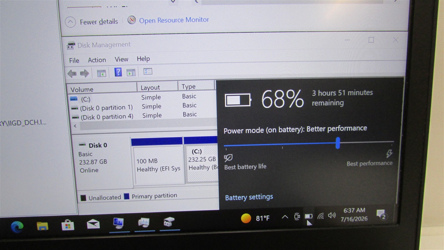444x250 pixels.
Task: Open the Wi-Fi network tray icon
Action: pos(321,216)
